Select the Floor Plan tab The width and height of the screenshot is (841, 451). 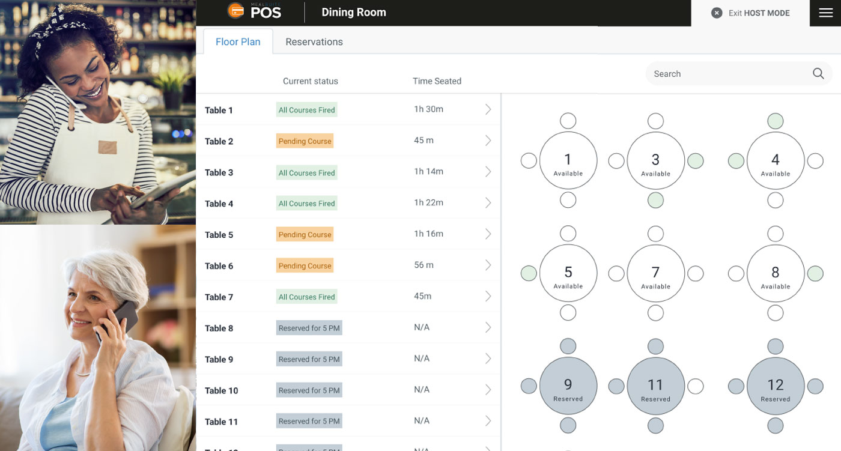click(238, 42)
